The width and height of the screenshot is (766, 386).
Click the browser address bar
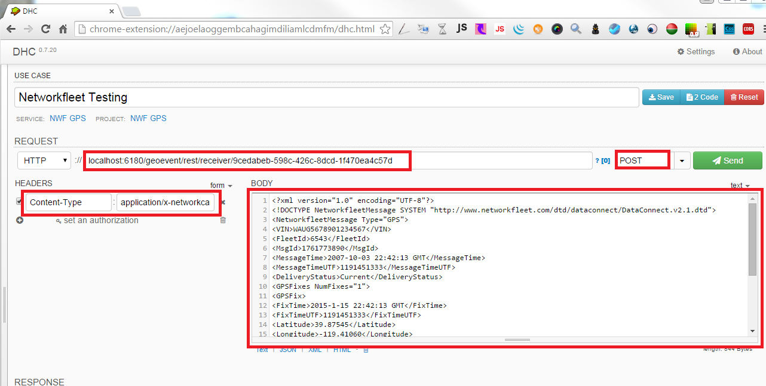pos(234,29)
